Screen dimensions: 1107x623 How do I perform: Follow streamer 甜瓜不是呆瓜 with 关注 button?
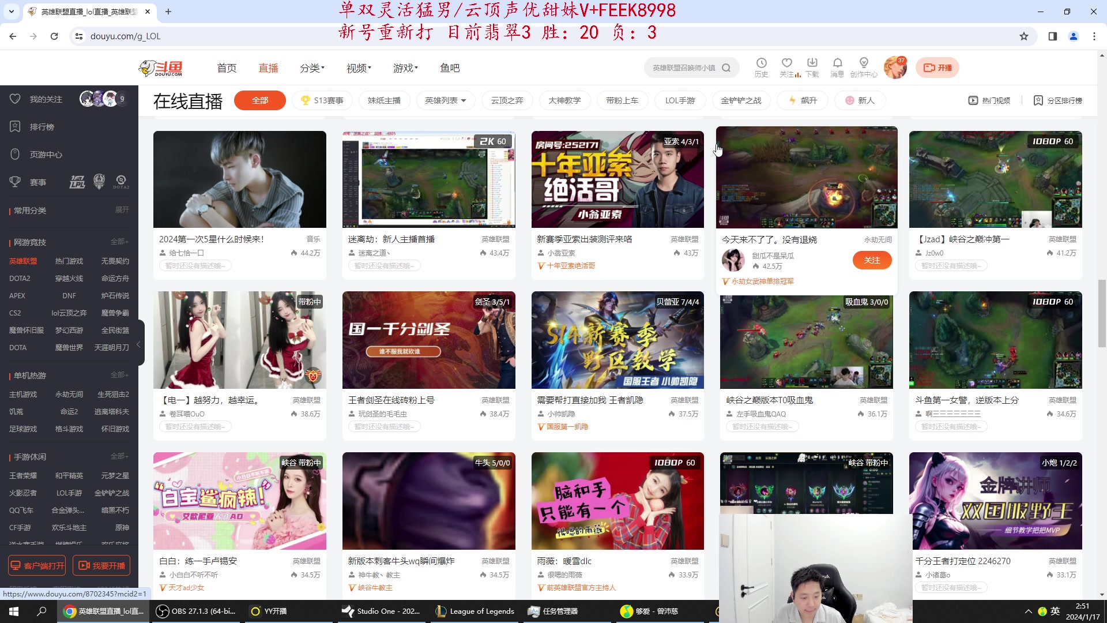872,260
